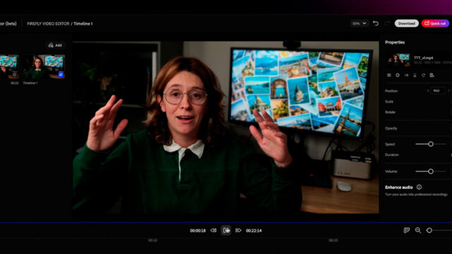Screen dimensions: 452x254
Task: Select the Timeline 1 thumbnail
Action: pyautogui.click(x=44, y=66)
